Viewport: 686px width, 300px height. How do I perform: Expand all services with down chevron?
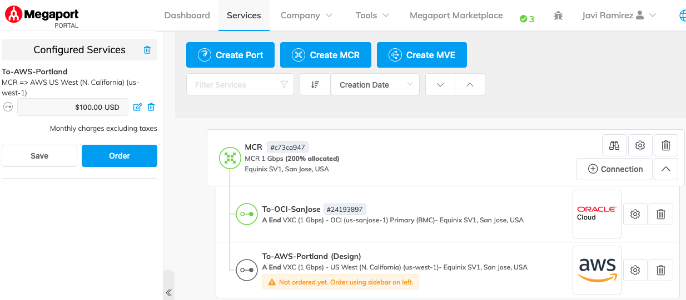pos(440,85)
